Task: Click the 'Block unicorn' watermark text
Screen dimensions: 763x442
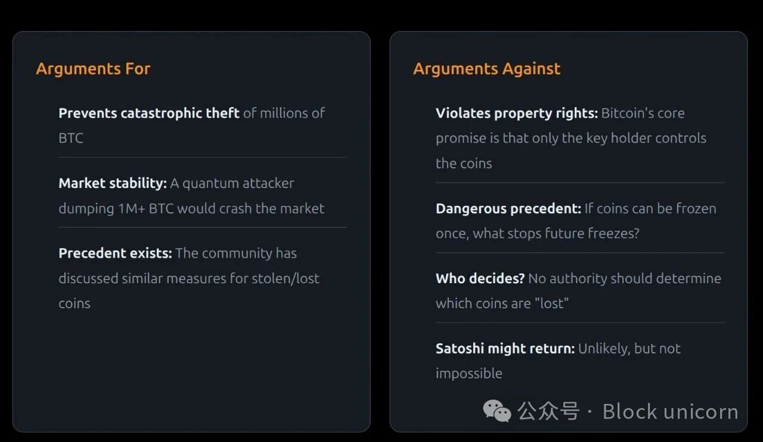Action: pos(670,412)
